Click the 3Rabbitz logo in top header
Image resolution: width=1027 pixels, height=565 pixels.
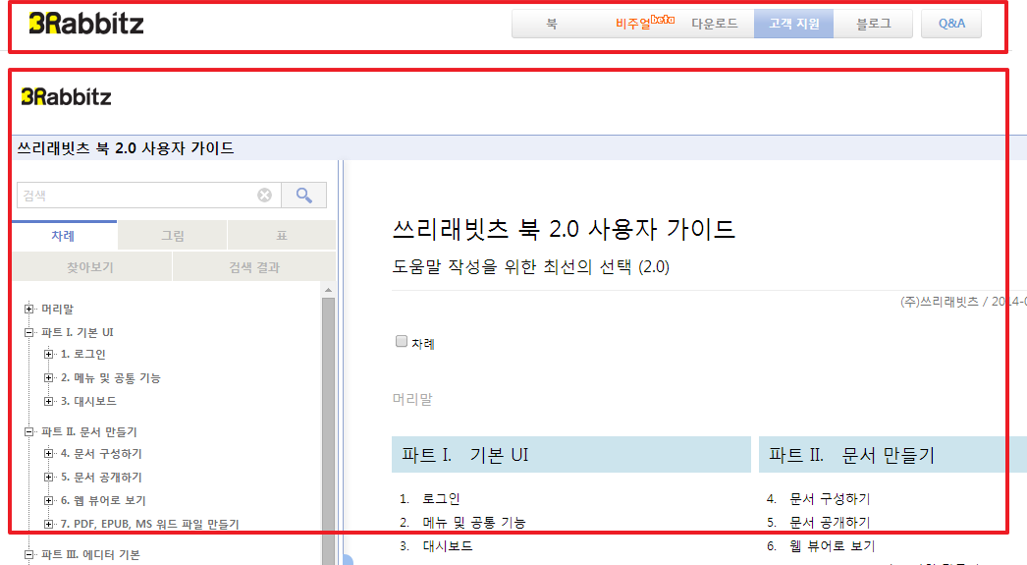pyautogui.click(x=85, y=24)
